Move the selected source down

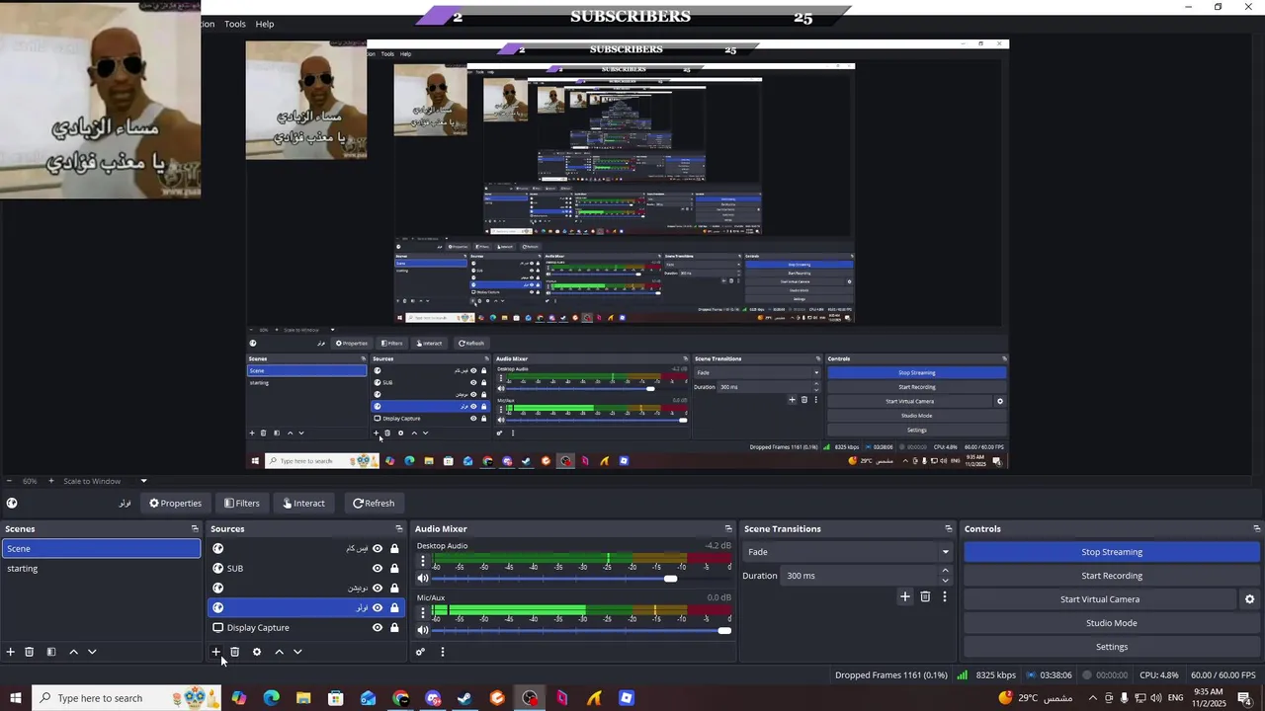click(297, 652)
